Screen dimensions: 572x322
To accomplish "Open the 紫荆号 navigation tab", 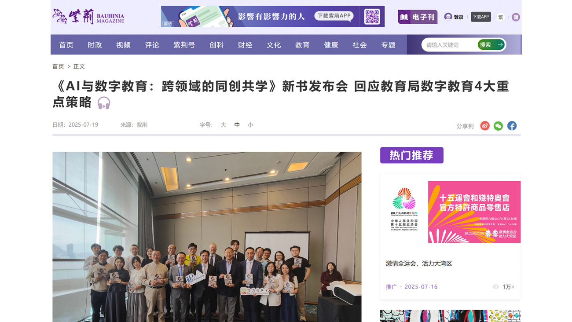I will (x=184, y=45).
